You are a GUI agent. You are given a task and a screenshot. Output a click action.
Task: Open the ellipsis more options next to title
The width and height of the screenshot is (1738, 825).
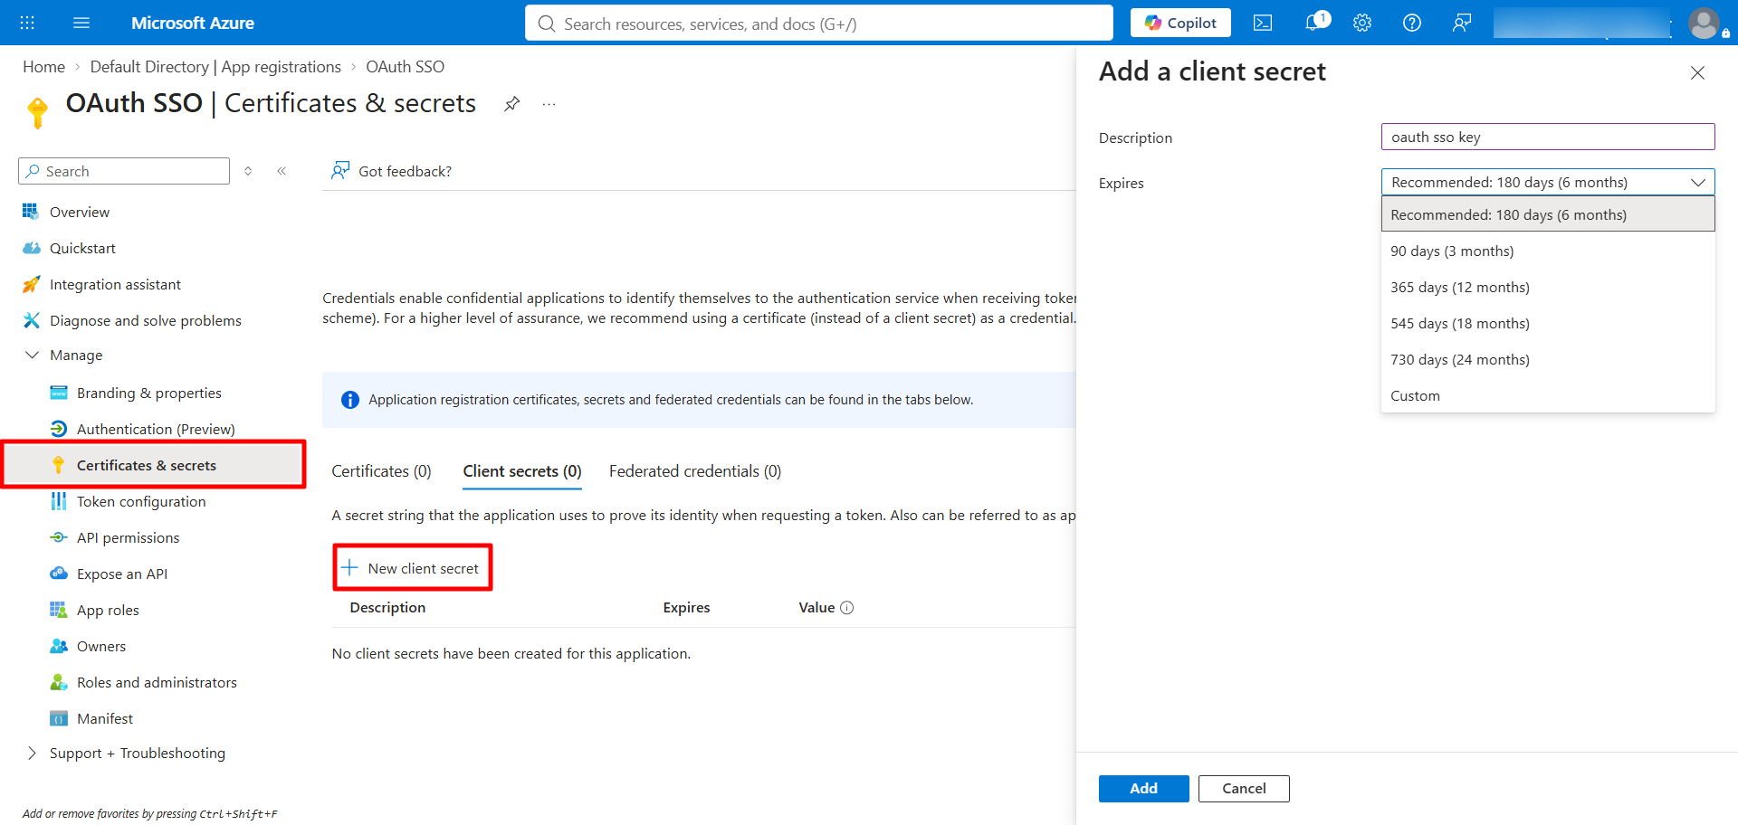549,104
